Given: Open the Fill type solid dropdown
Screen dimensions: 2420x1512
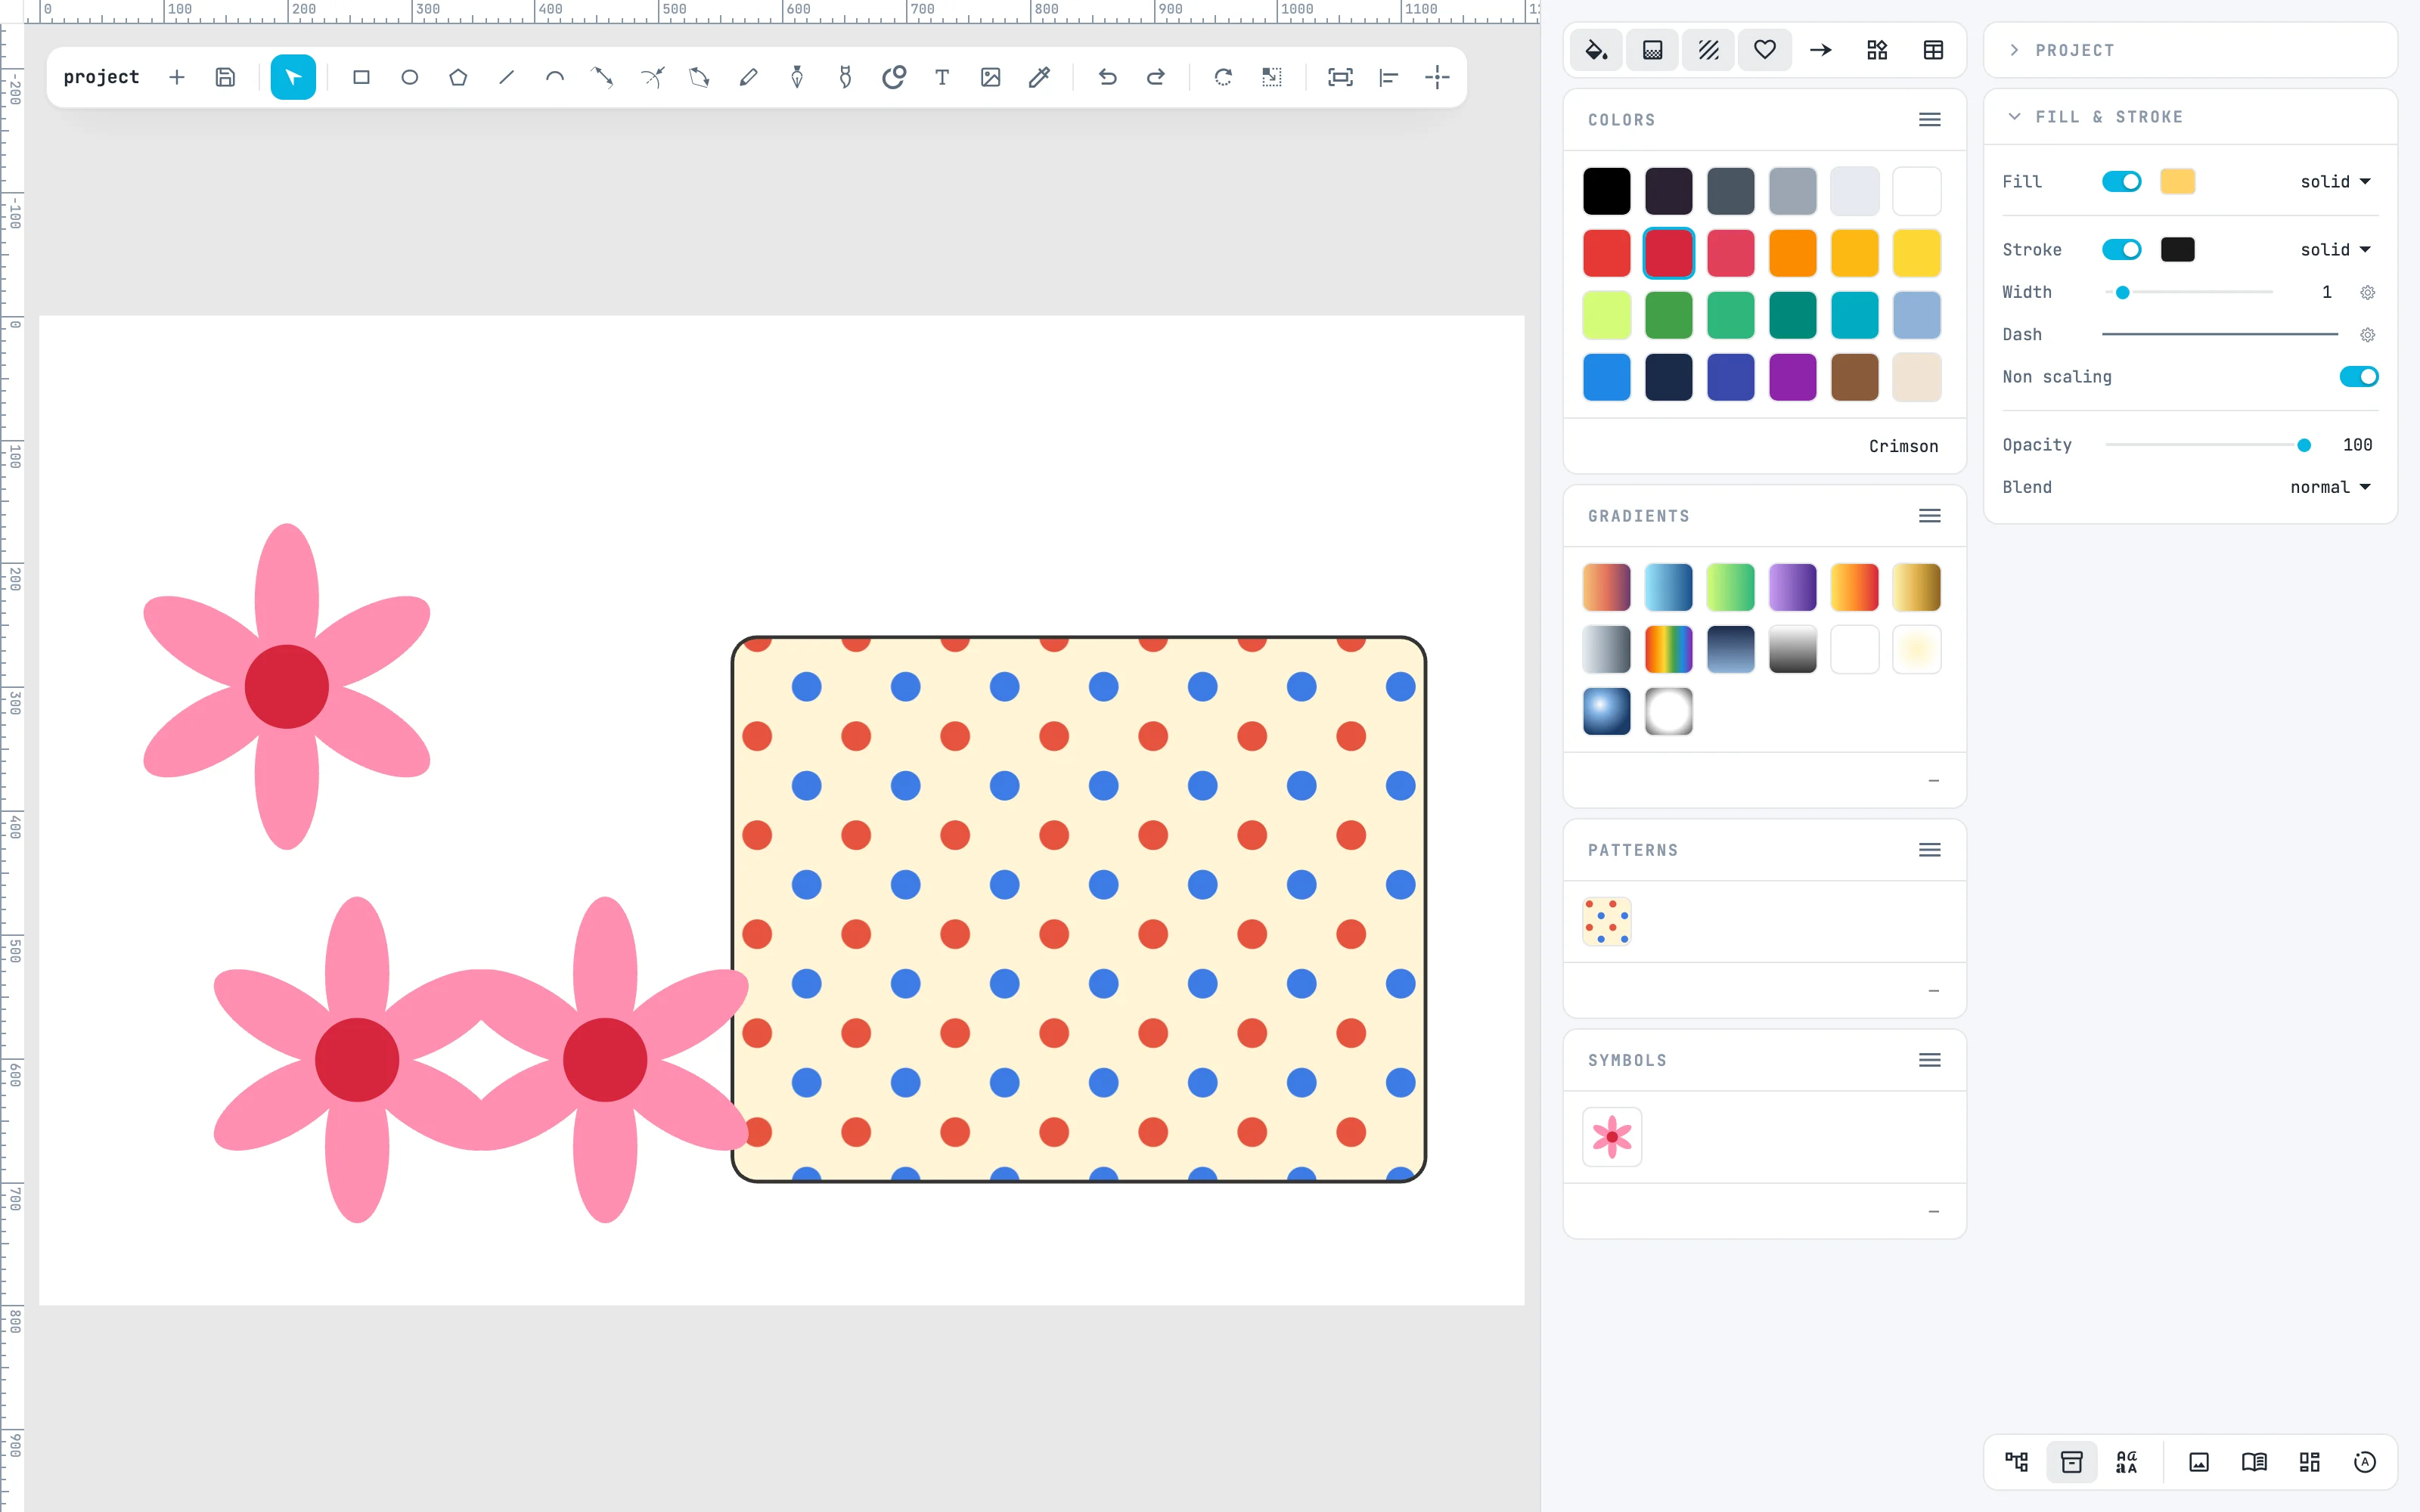Looking at the screenshot, I should coord(2335,181).
